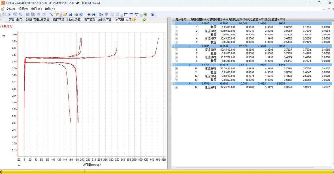Switch language with the En icon
Viewport: 334px width, 174px height.
click(101, 14)
